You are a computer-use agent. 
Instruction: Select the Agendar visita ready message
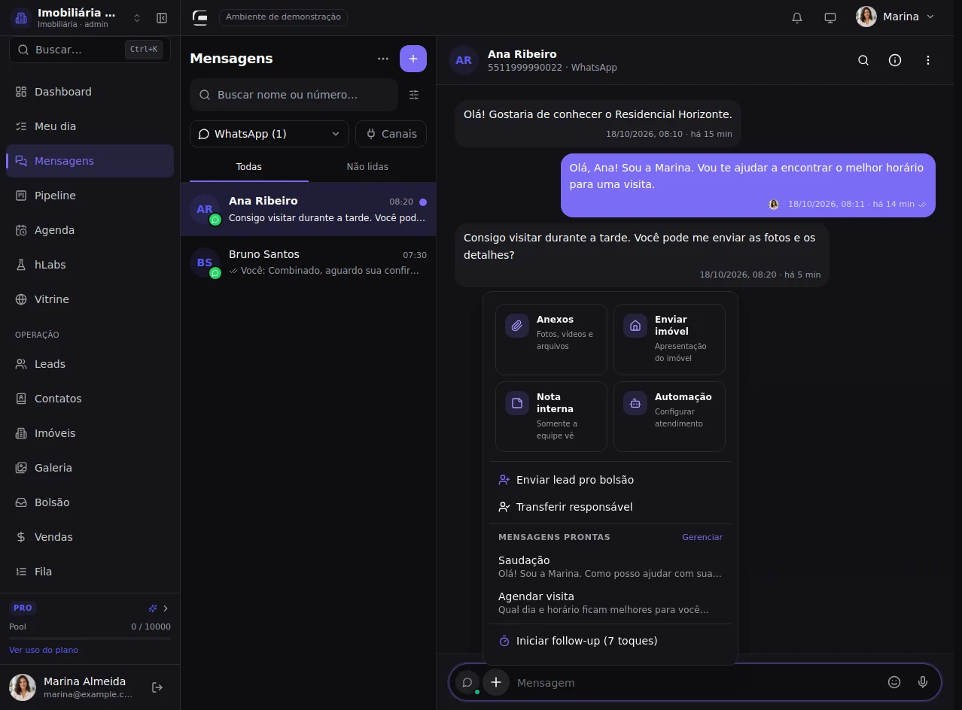click(610, 602)
